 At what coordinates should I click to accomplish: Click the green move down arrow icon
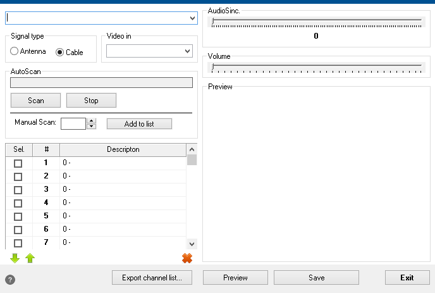click(x=15, y=258)
